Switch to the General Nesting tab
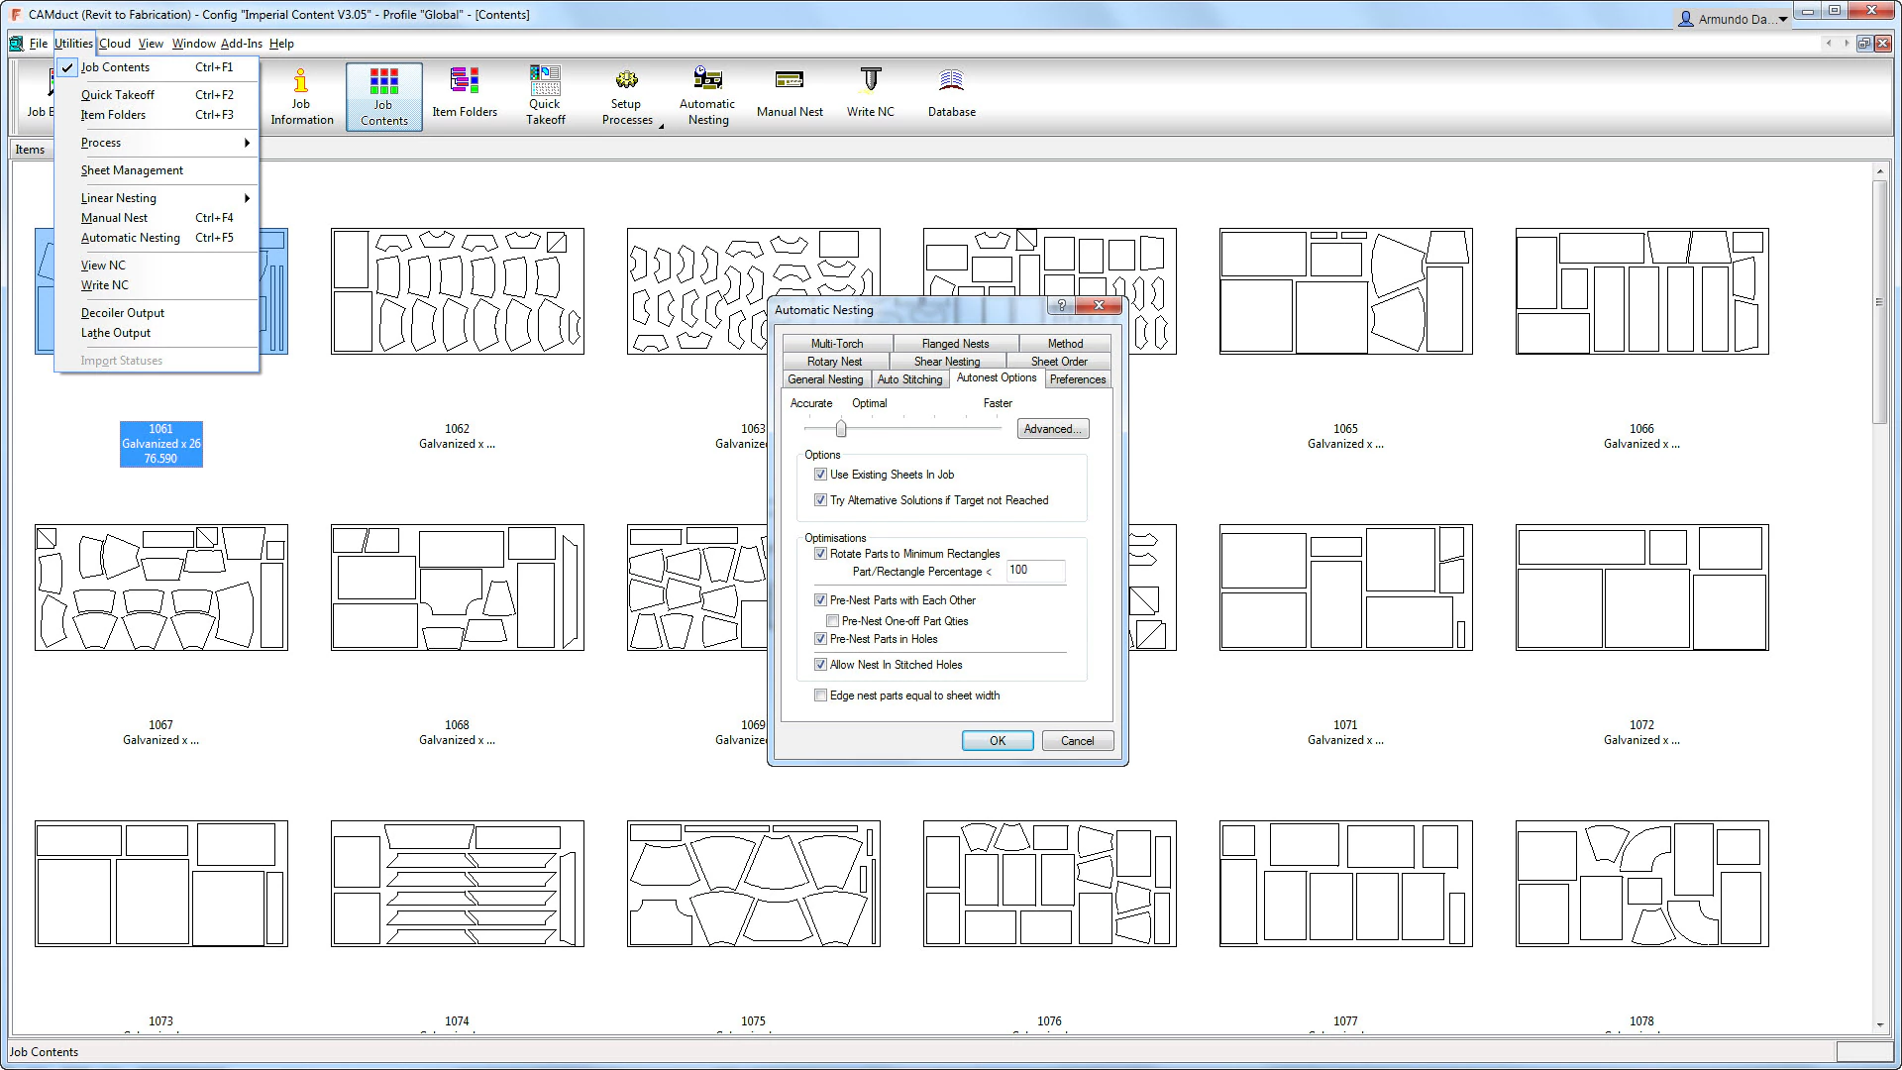 tap(825, 379)
